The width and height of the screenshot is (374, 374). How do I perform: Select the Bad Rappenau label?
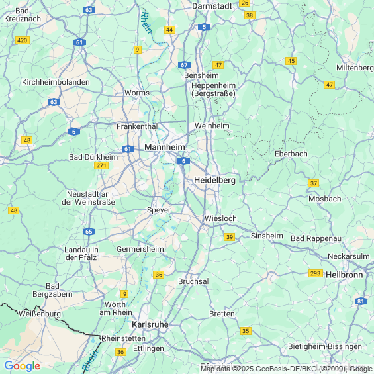click(x=316, y=238)
